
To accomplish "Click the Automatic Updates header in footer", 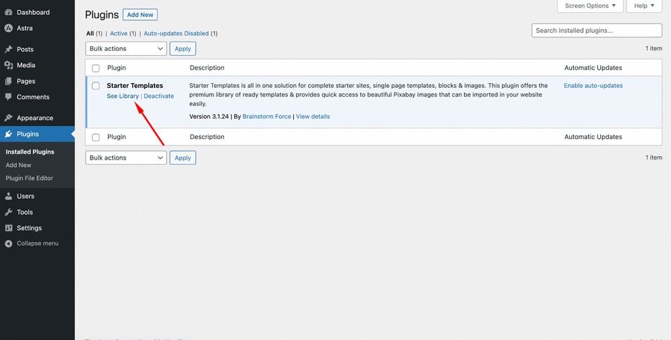I will click(593, 137).
